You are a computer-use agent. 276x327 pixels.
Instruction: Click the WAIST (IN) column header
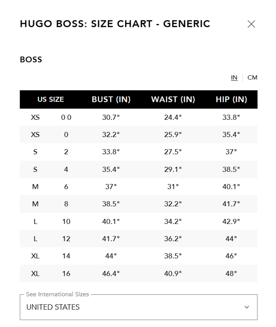tap(173, 99)
